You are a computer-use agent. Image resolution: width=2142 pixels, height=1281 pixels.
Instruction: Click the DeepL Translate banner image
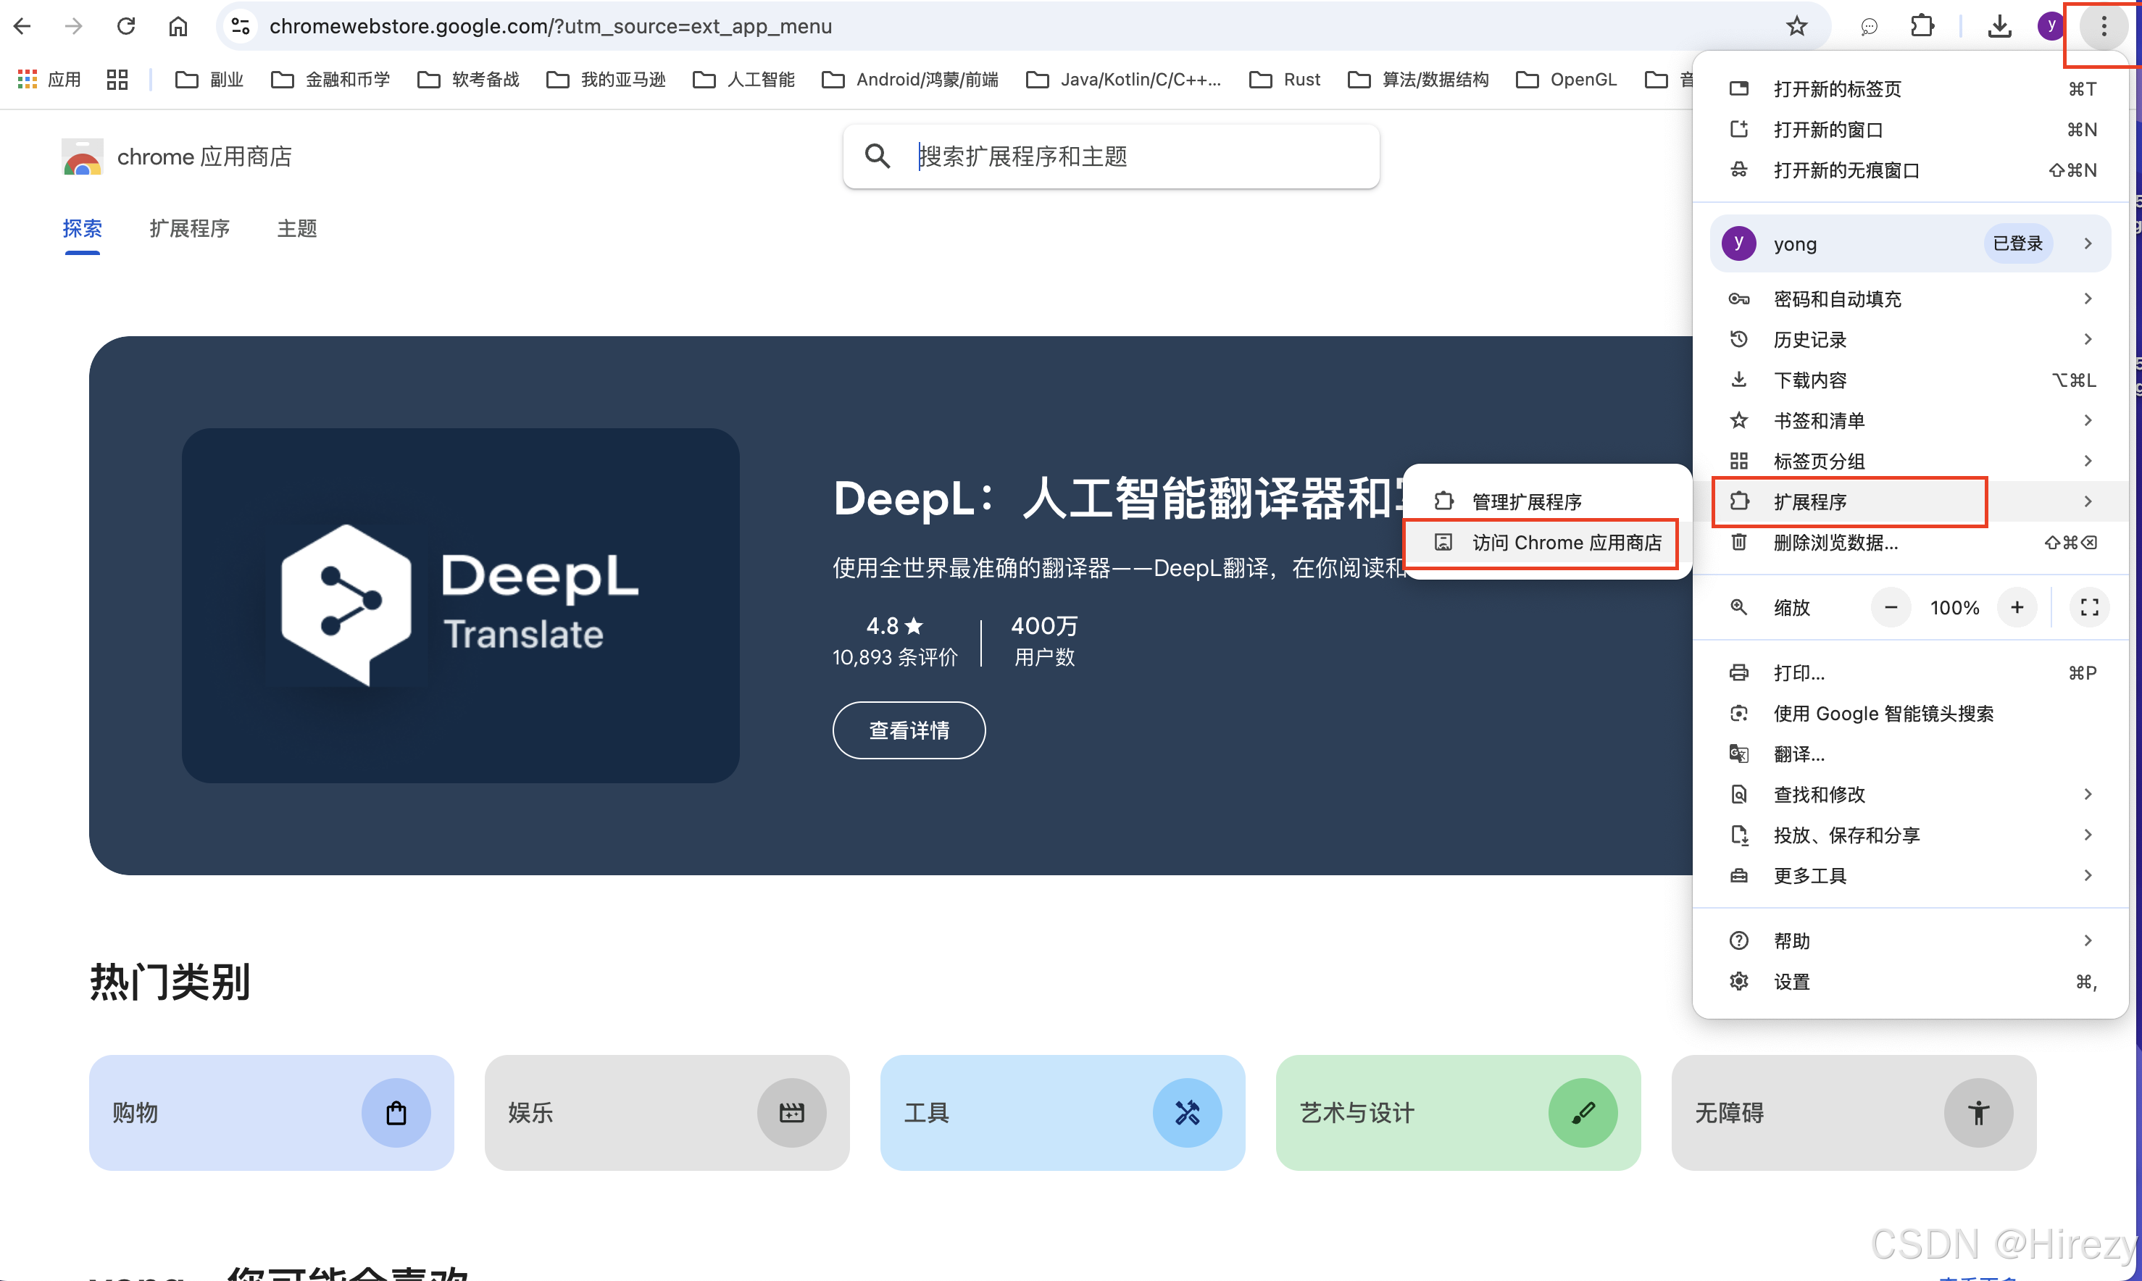(x=460, y=605)
